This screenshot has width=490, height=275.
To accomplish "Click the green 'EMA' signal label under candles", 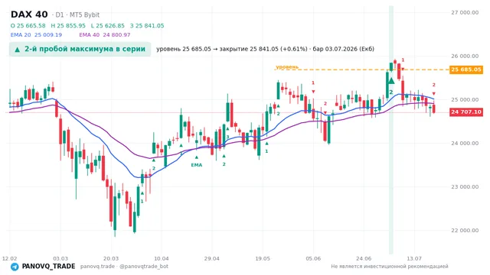I will pos(197,165).
